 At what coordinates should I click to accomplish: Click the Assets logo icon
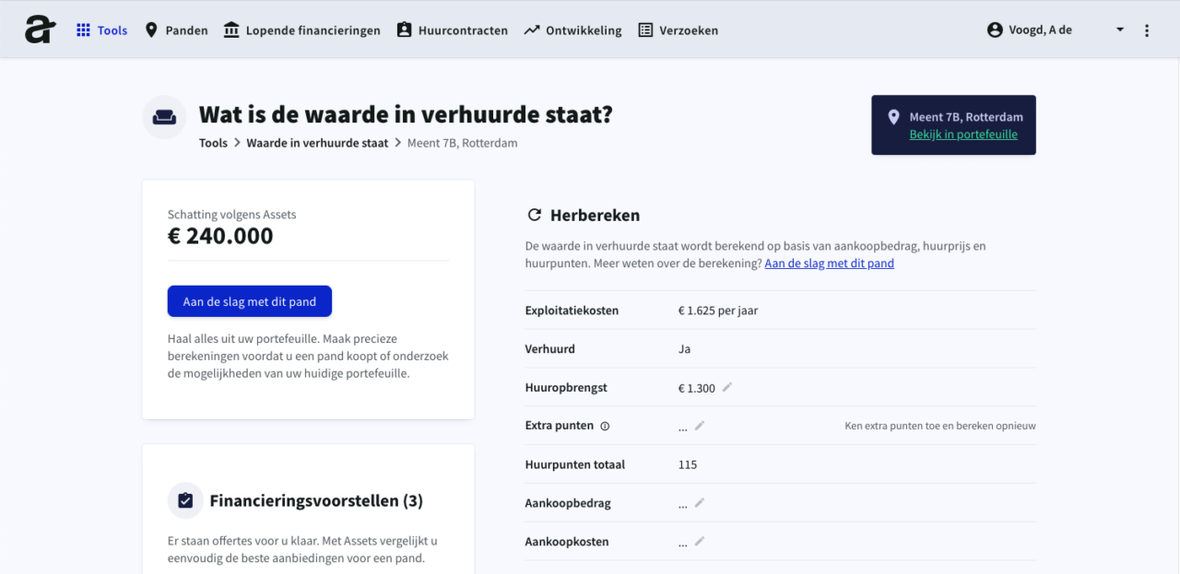point(39,28)
